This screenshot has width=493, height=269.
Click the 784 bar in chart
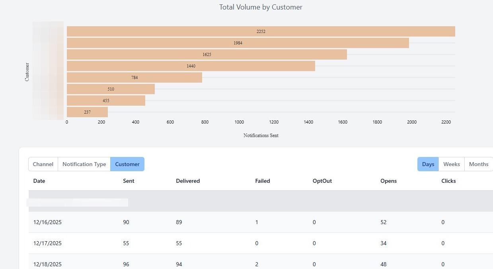[x=134, y=77]
